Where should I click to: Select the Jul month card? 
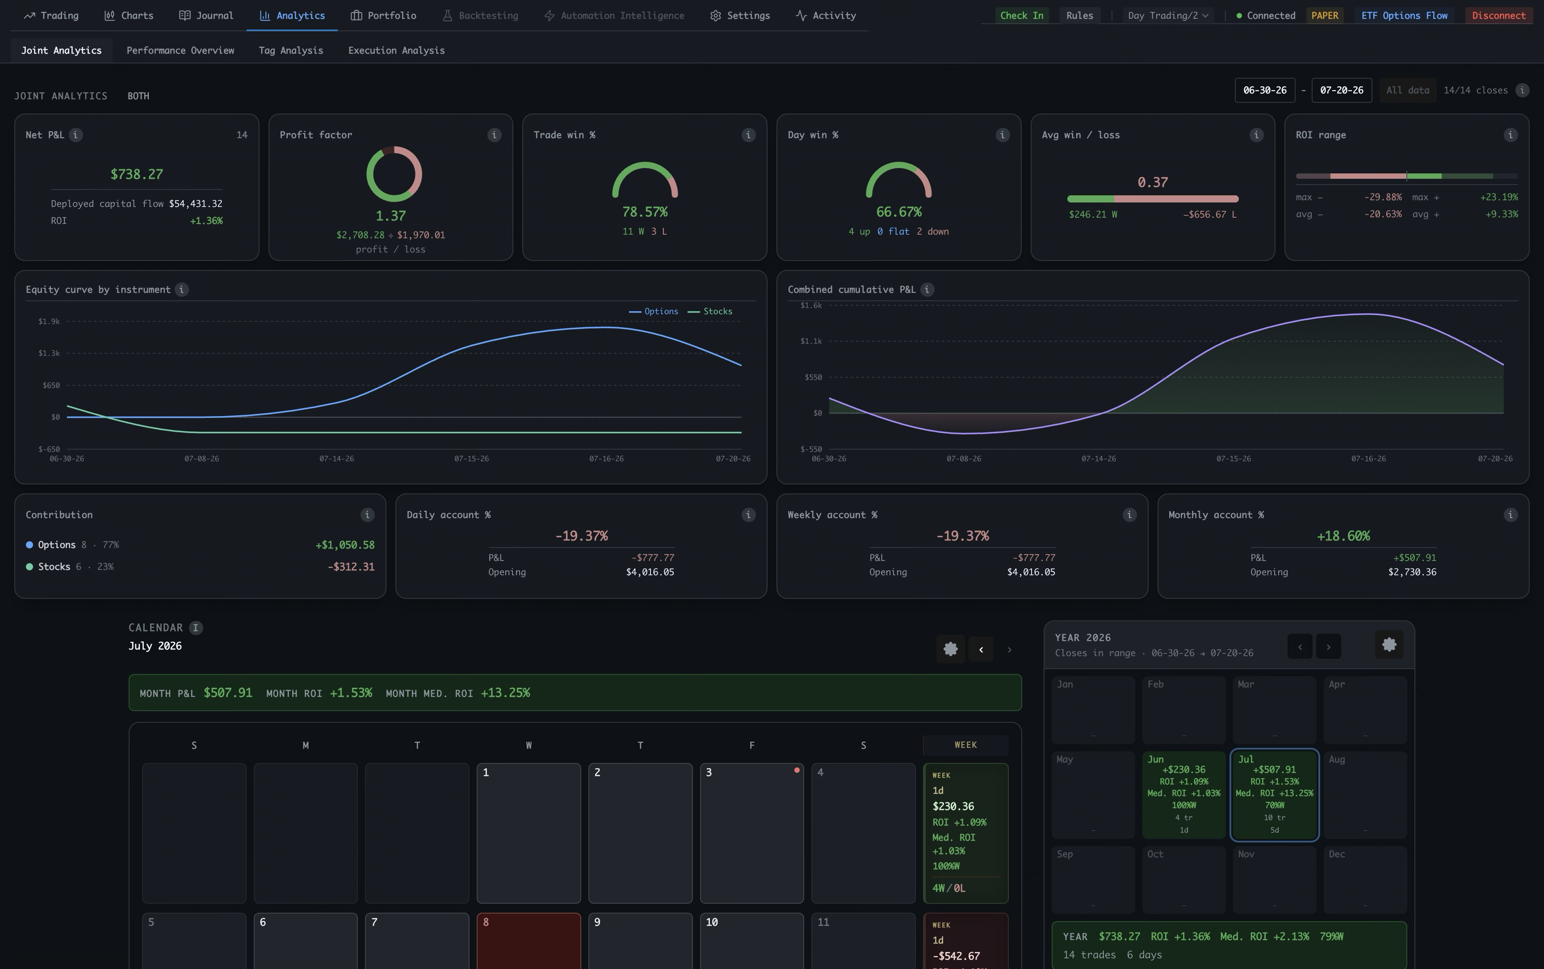1275,795
